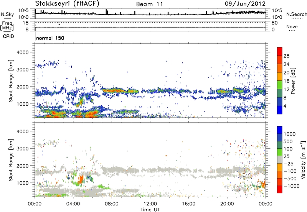Click the date "09/Jun/2012"
Screen dimensions: 307x212
pos(245,3)
